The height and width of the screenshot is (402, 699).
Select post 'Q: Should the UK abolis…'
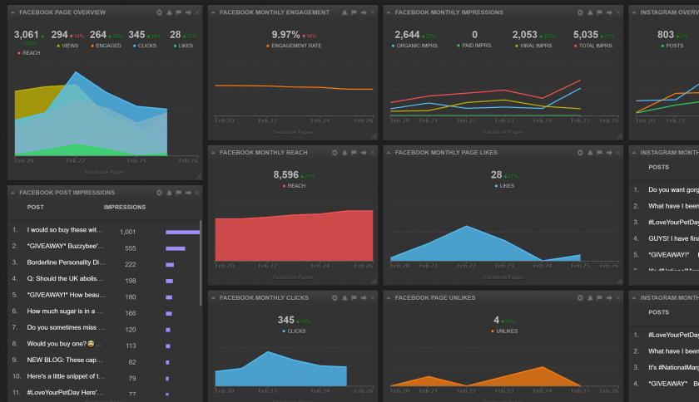click(x=66, y=279)
